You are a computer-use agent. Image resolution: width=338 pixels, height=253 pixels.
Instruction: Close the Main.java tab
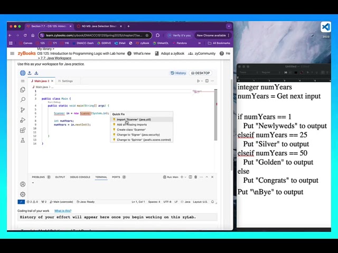click(52, 81)
